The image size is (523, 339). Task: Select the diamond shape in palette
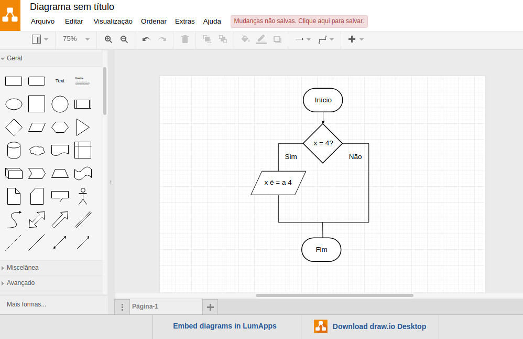point(14,127)
